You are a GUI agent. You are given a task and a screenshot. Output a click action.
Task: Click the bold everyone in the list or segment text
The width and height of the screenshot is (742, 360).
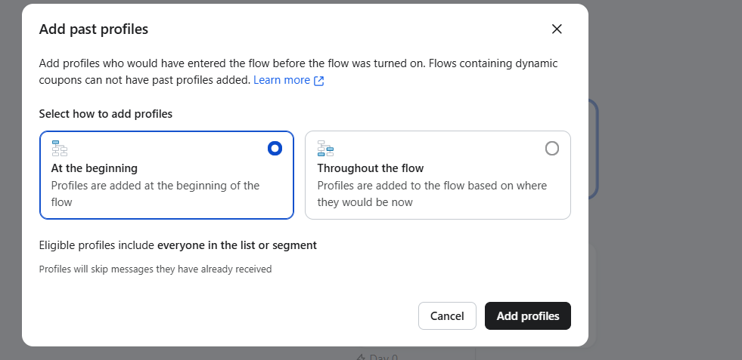click(237, 245)
